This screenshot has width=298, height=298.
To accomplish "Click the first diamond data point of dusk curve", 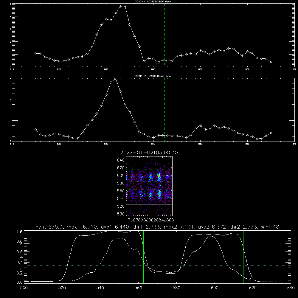I will coord(35,130).
